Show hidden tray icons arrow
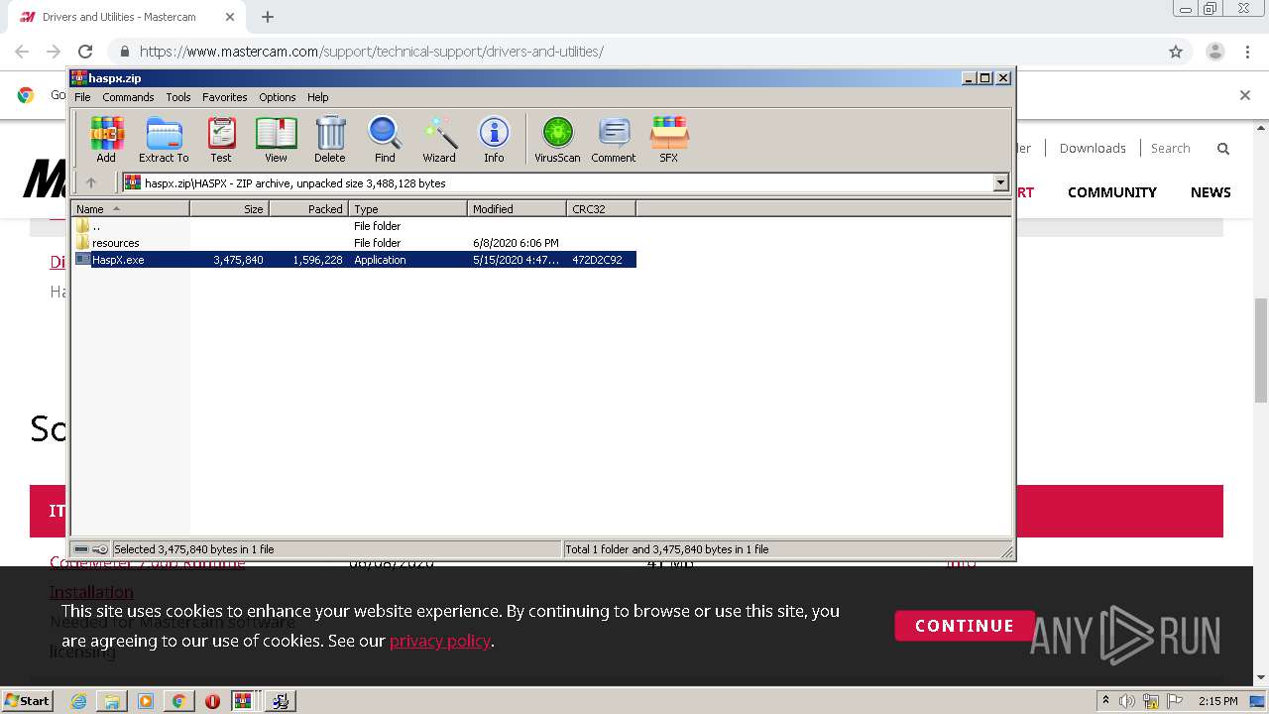This screenshot has width=1269, height=714. [x=1106, y=701]
